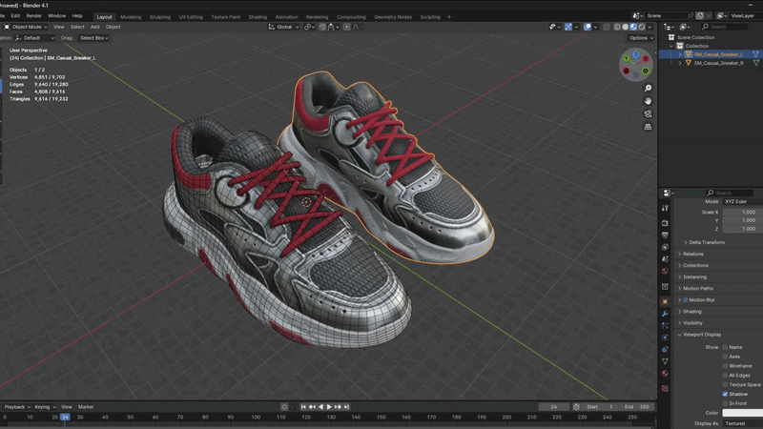Open the Scene properties tab icon
The height and width of the screenshot is (429, 763).
coord(665,258)
